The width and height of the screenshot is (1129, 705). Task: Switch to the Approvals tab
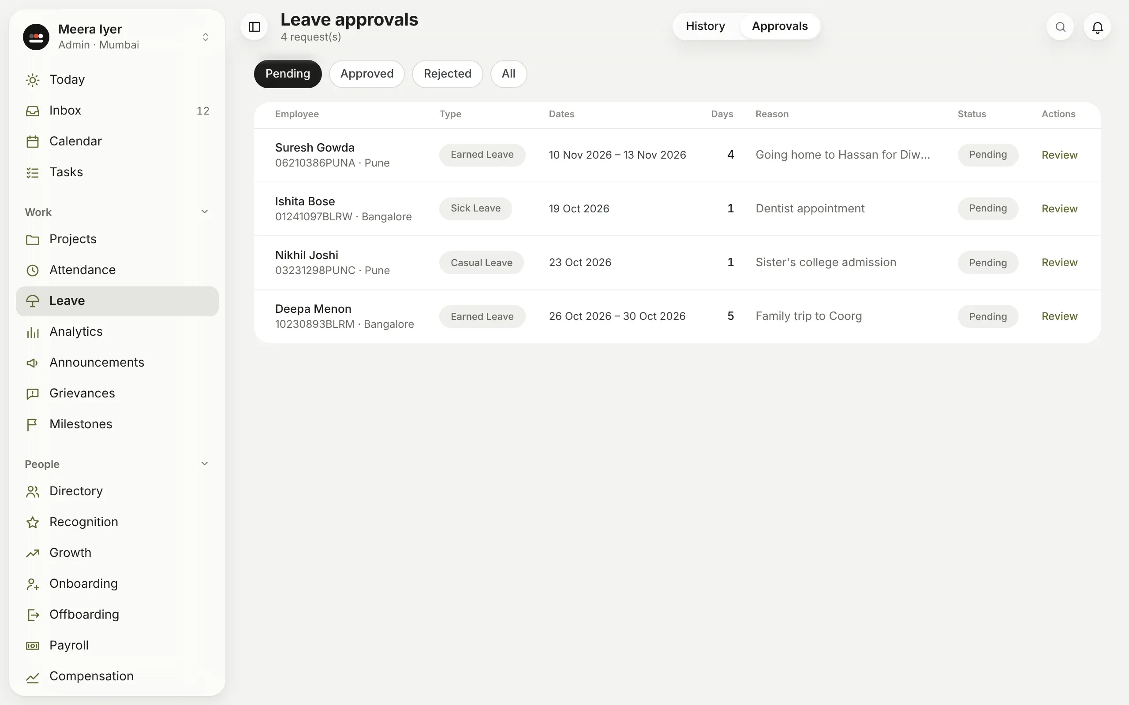780,26
